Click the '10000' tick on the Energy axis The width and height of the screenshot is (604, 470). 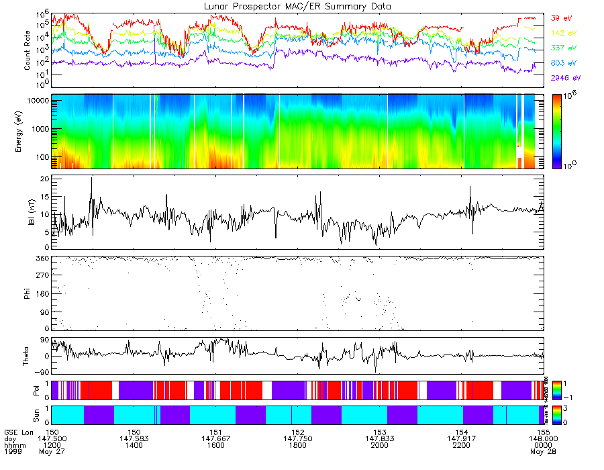[38, 101]
